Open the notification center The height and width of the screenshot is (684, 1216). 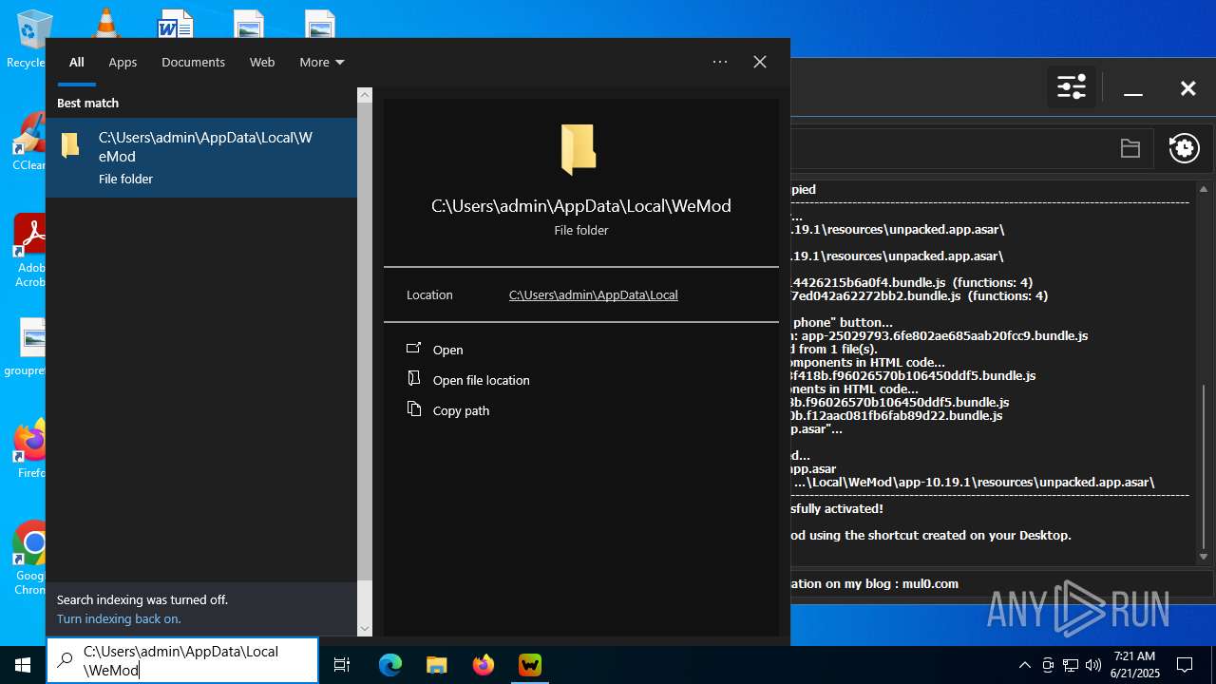[1185, 665]
